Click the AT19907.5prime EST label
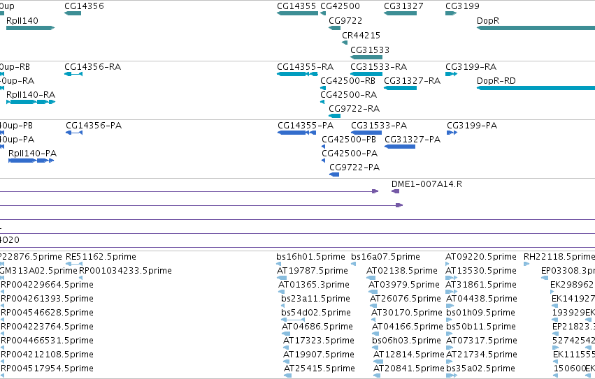Screen dimensions: 595x379 tap(319, 355)
